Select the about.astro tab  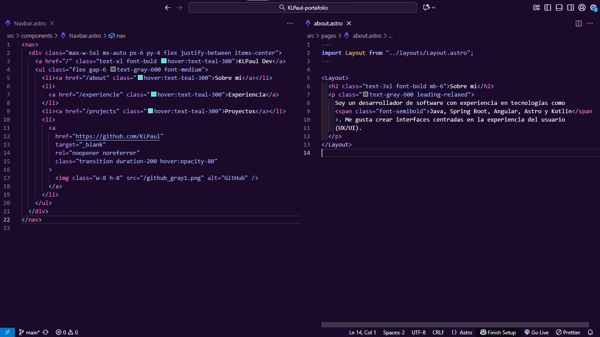pos(328,23)
